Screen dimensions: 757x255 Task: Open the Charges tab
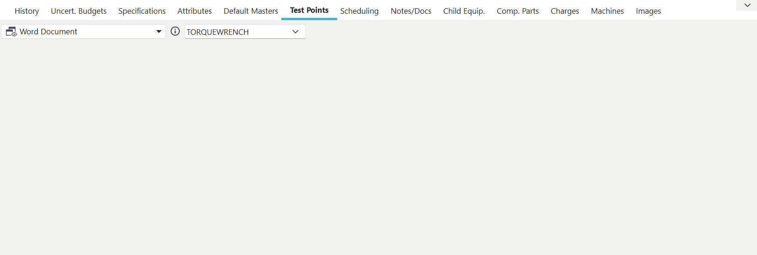coord(564,11)
